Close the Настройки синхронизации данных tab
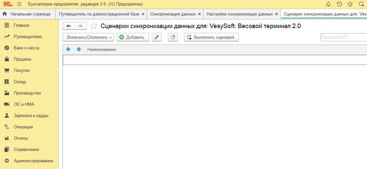This screenshot has height=169, width=367. tap(276, 14)
